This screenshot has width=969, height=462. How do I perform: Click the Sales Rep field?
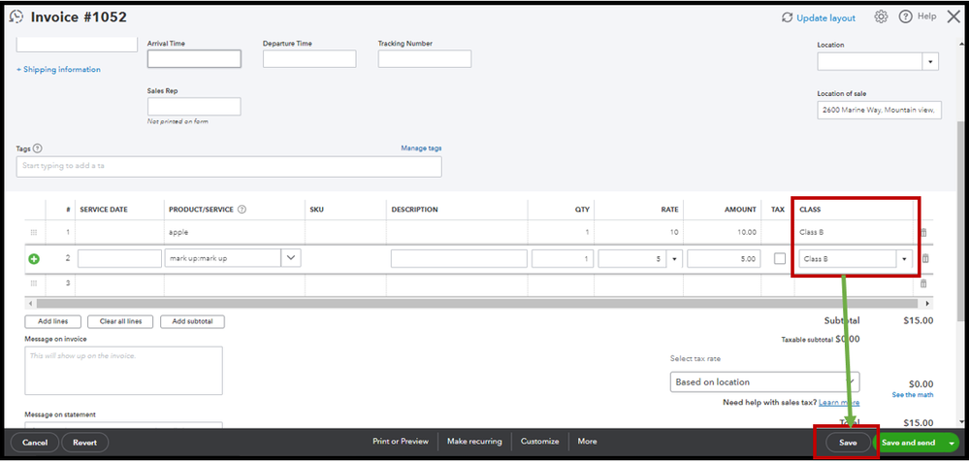click(194, 107)
